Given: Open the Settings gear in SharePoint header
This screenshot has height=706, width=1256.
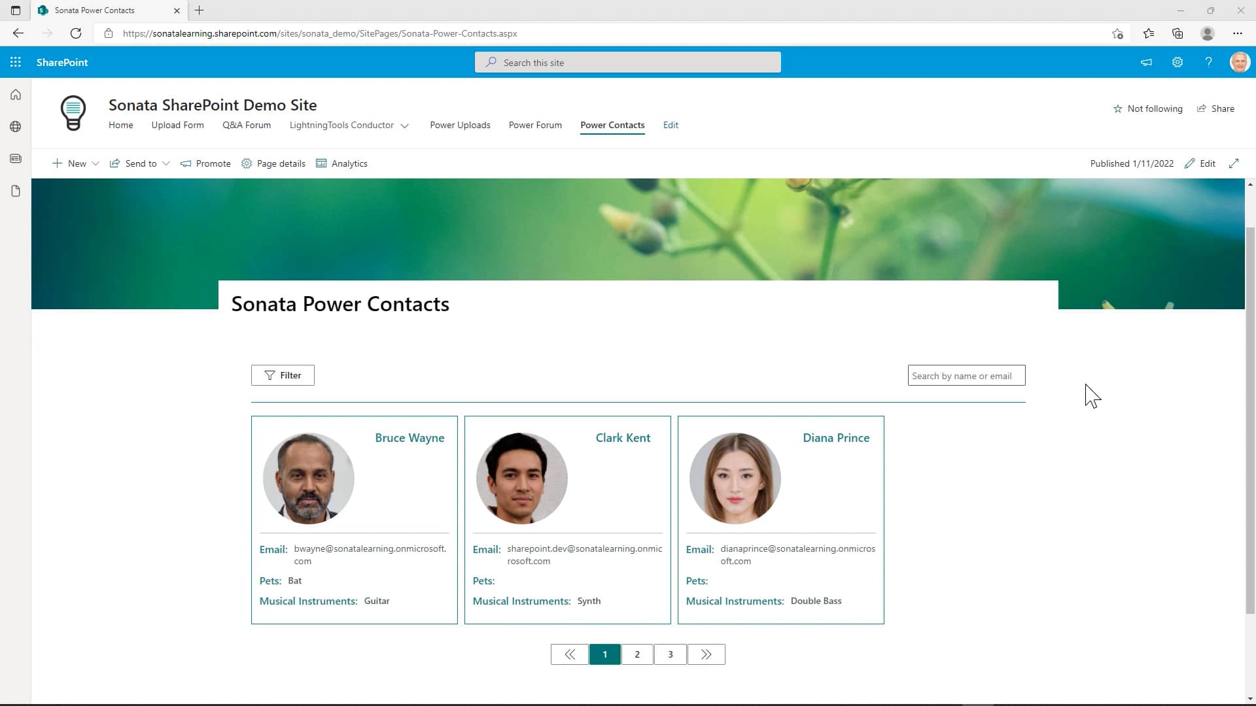Looking at the screenshot, I should [x=1177, y=62].
